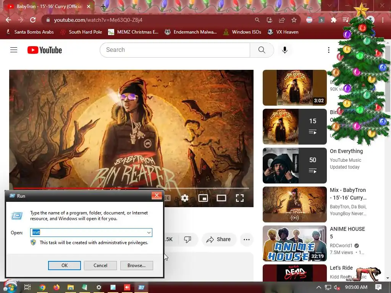Image resolution: width=391 pixels, height=293 pixels.
Task: Click the mrt text in Open field
Action: pyautogui.click(x=36, y=232)
